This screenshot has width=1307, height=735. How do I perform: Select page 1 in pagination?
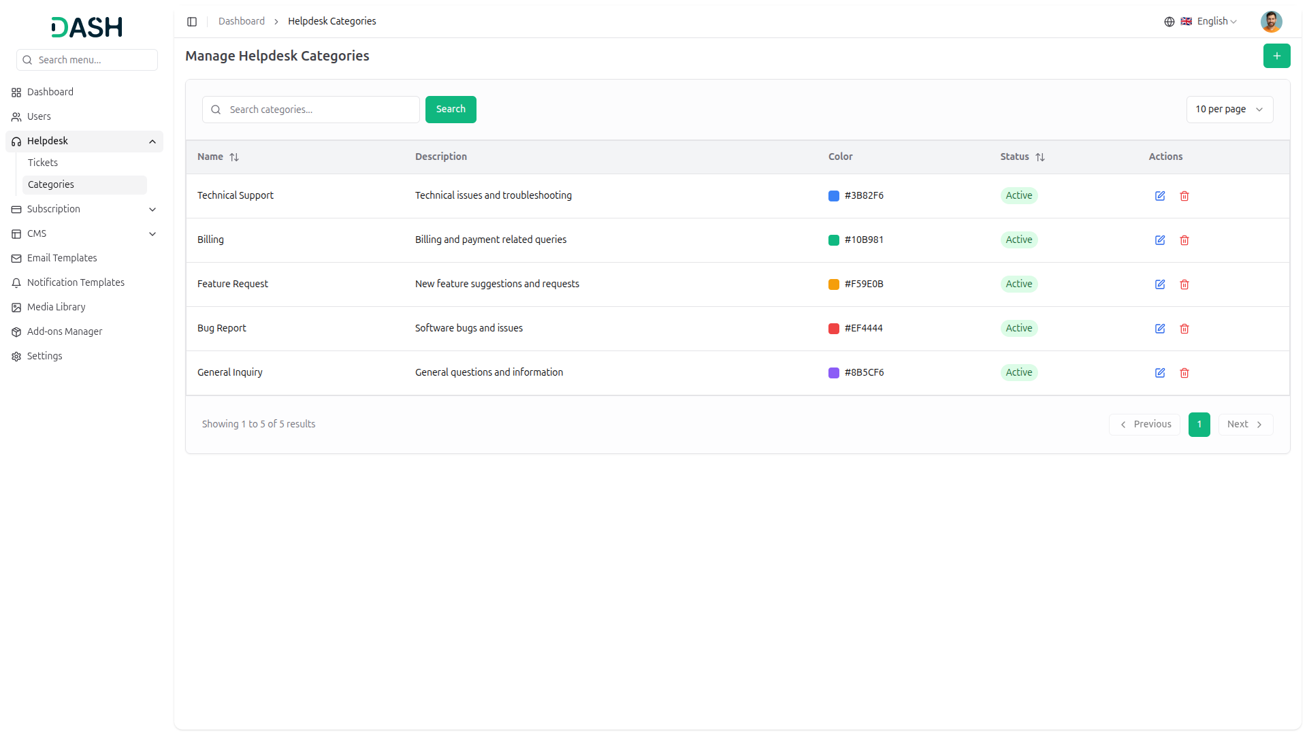[x=1199, y=425]
